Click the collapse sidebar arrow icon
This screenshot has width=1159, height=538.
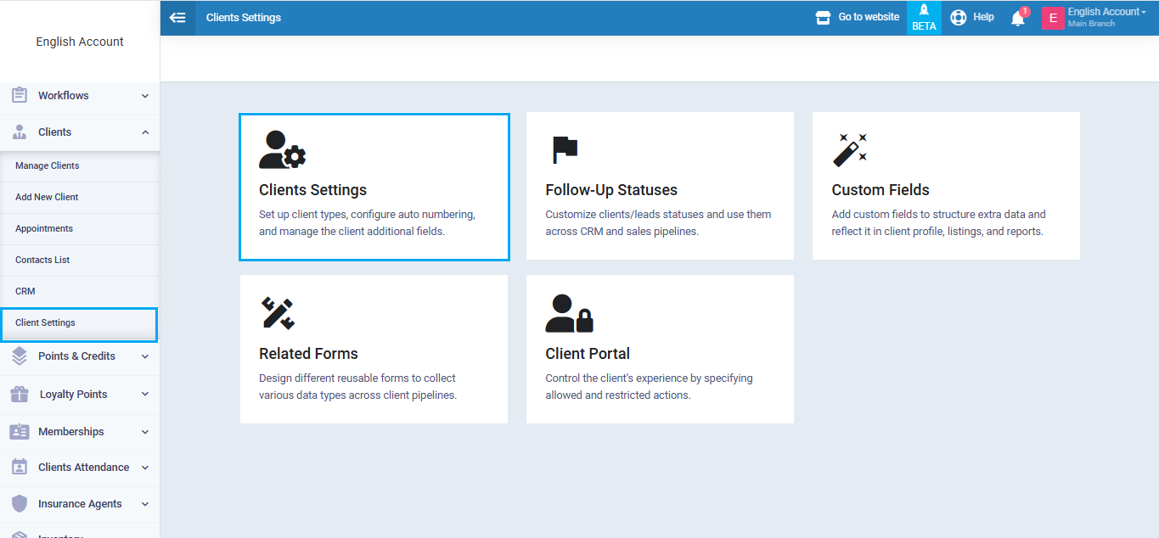177,18
